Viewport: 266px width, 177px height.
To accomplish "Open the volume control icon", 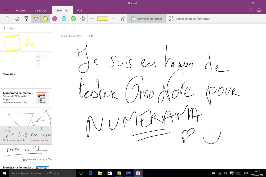I will 226,173.
